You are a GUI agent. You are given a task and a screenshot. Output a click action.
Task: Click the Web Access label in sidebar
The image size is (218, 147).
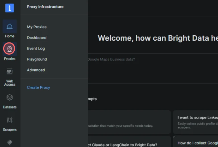click(x=10, y=83)
